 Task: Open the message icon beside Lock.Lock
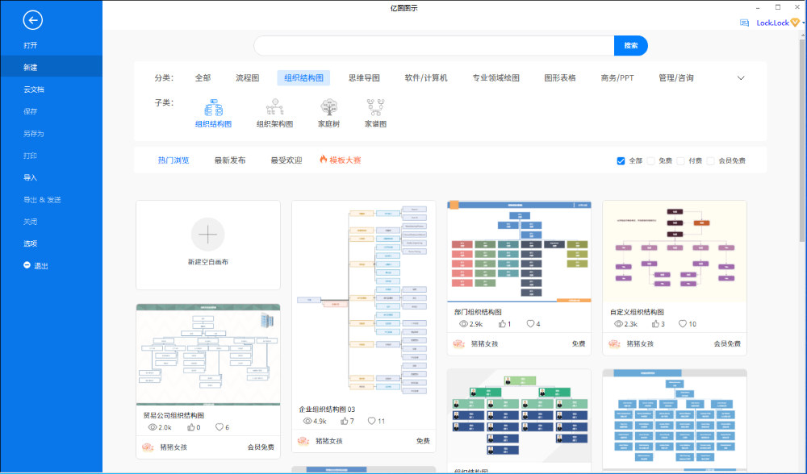(744, 23)
